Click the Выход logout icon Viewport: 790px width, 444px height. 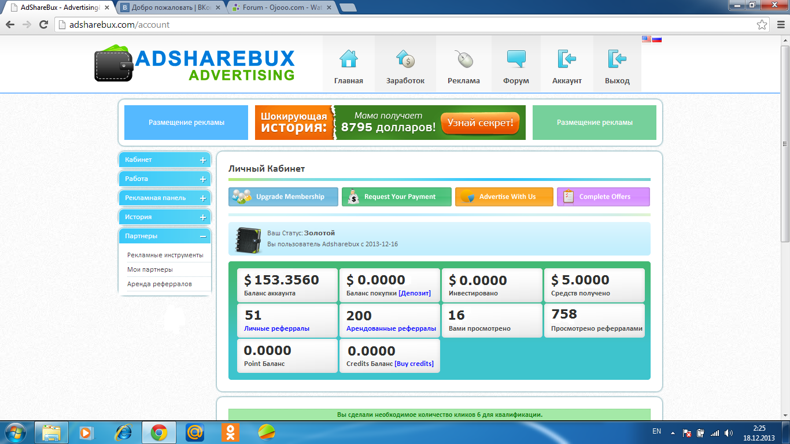[617, 59]
